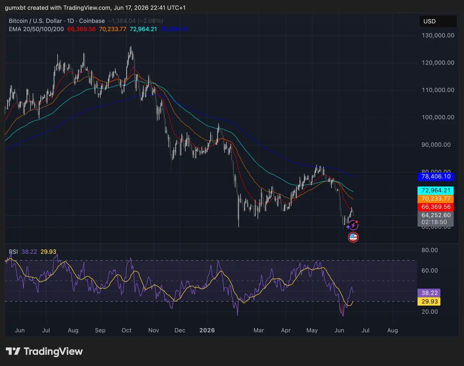Click the US flag economic event icon
This screenshot has width=464, height=366.
click(353, 237)
